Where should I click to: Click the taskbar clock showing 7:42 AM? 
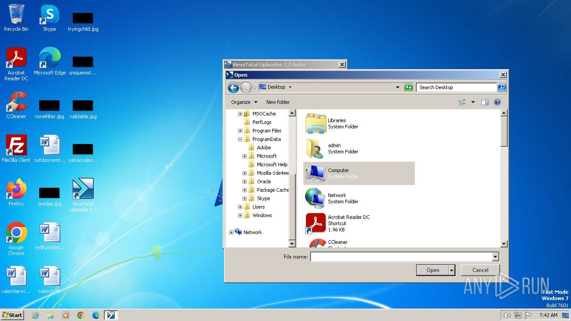pyautogui.click(x=548, y=315)
